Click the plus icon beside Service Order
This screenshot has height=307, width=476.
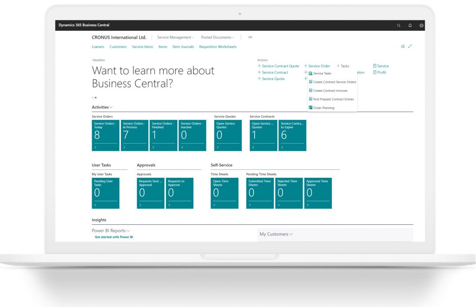[x=306, y=66]
